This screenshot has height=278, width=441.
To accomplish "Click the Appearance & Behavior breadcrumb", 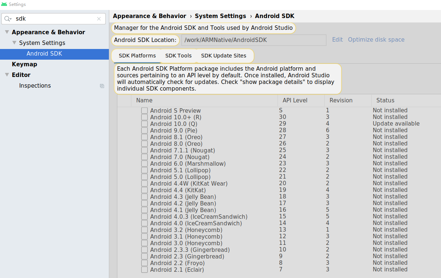I will click(x=149, y=16).
